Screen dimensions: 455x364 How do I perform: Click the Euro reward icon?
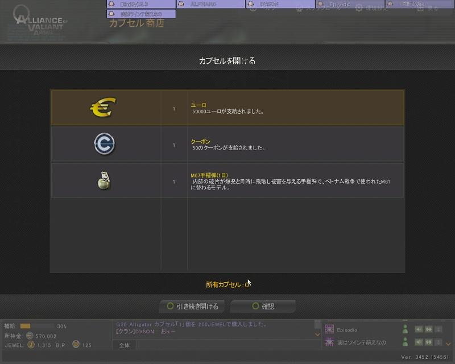pos(103,108)
